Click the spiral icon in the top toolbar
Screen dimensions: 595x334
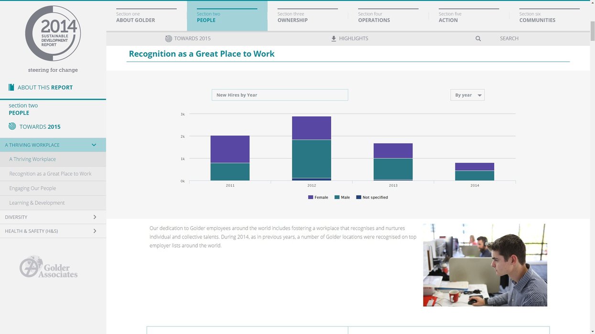coord(169,39)
